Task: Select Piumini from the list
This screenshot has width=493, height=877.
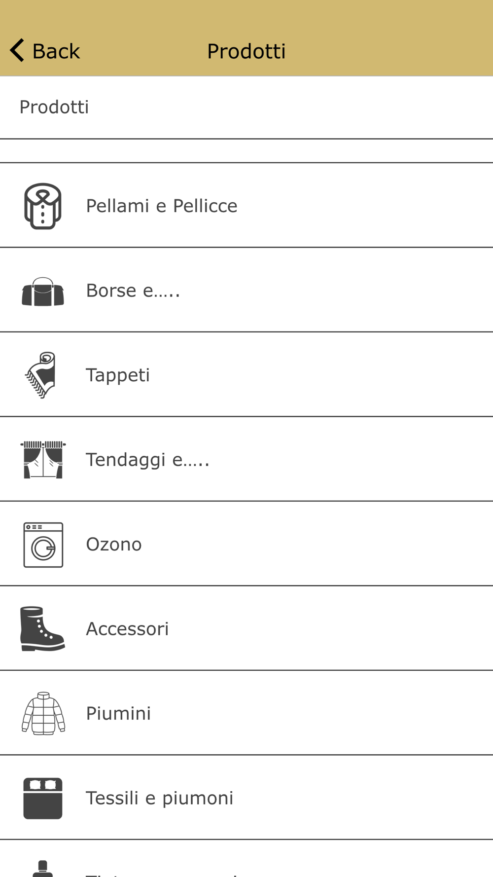Action: pos(118,713)
